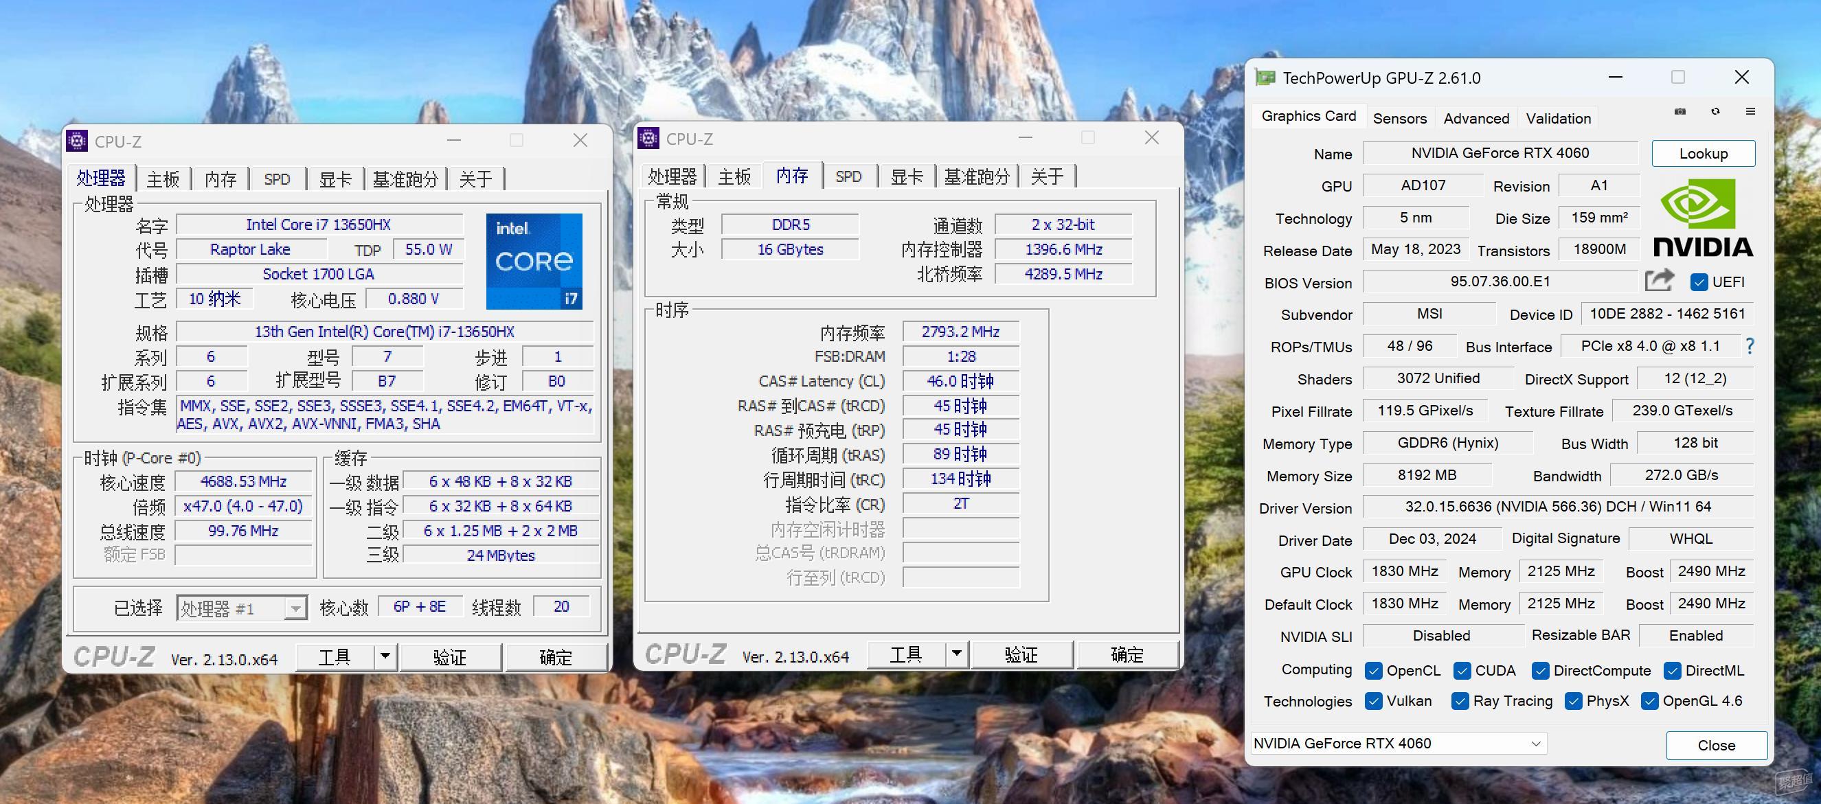Toggle the DirectCompute checkbox
This screenshot has height=804, width=1821.
click(x=1540, y=671)
